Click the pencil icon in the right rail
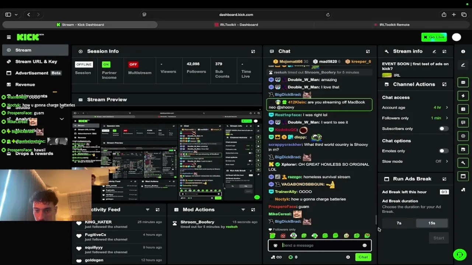This screenshot has width=472, height=265. 463,65
